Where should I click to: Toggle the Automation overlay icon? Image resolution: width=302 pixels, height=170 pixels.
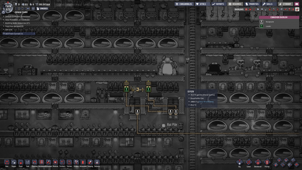point(293,9)
